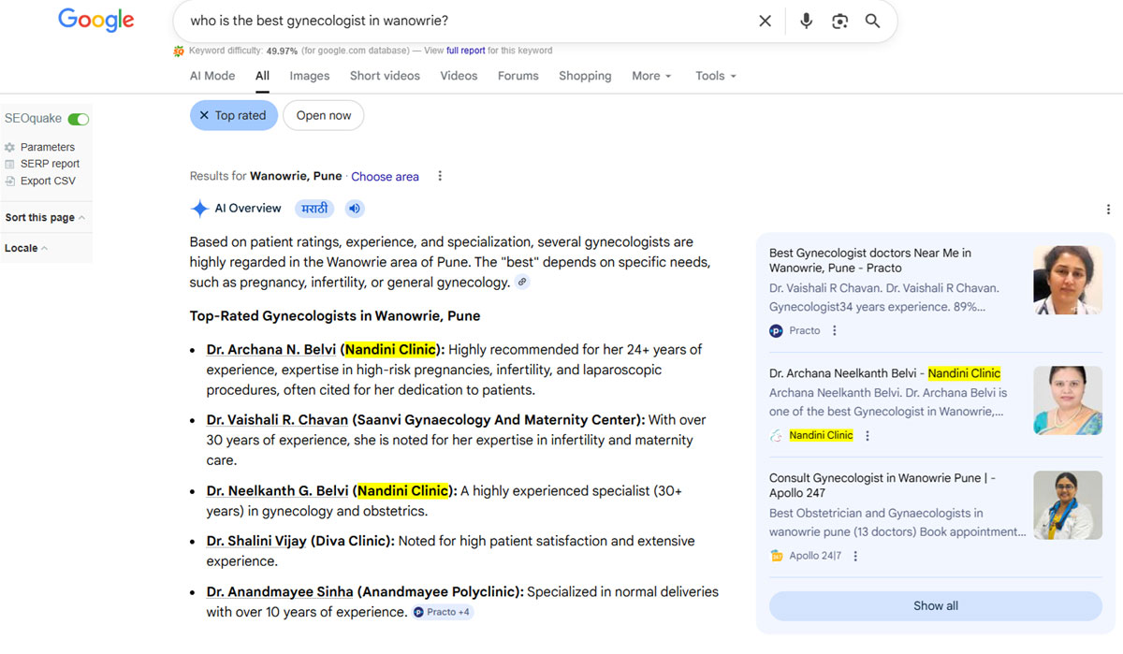Toggle the SEOquake switch off

point(79,119)
